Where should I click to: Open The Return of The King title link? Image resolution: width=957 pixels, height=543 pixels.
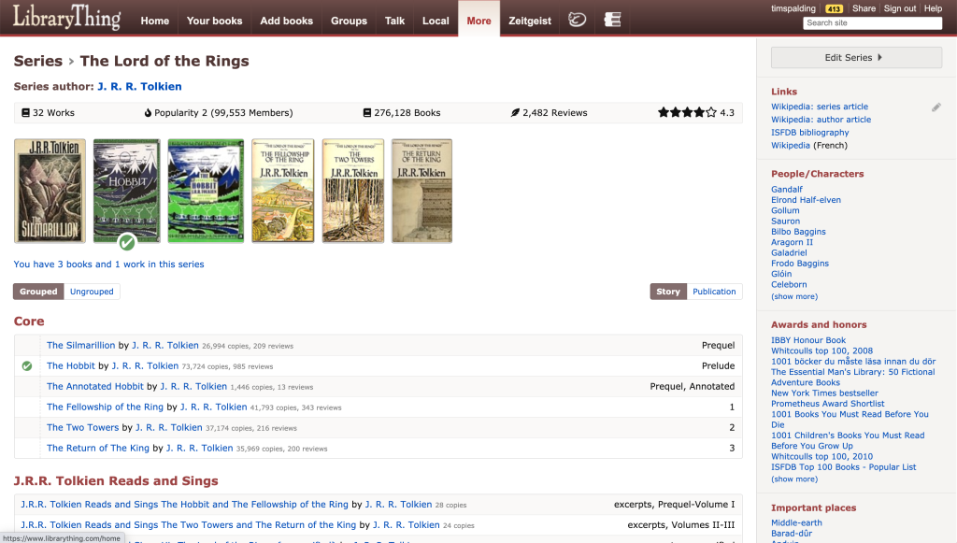(x=97, y=448)
